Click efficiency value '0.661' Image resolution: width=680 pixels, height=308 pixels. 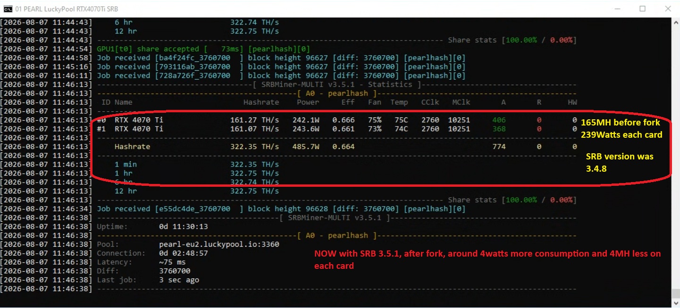tap(343, 129)
